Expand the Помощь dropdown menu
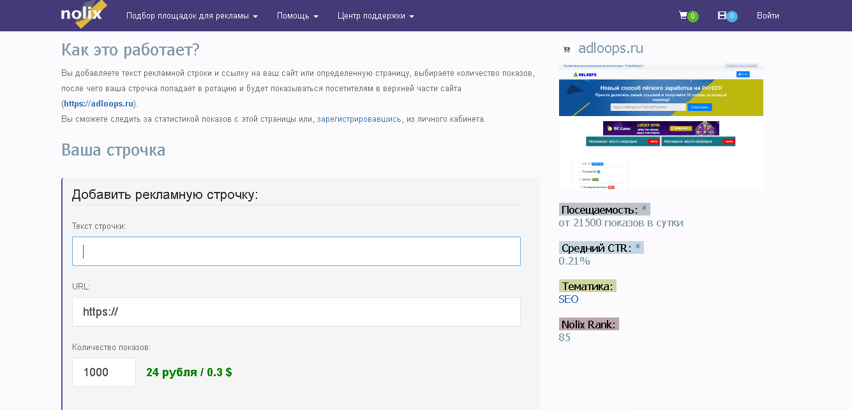 click(297, 16)
